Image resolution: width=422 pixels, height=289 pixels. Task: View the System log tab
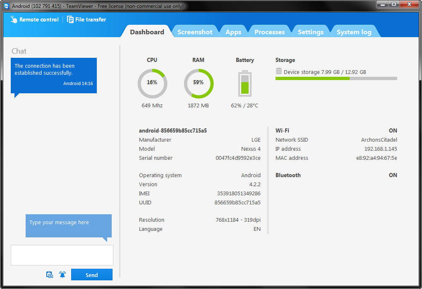click(x=354, y=31)
